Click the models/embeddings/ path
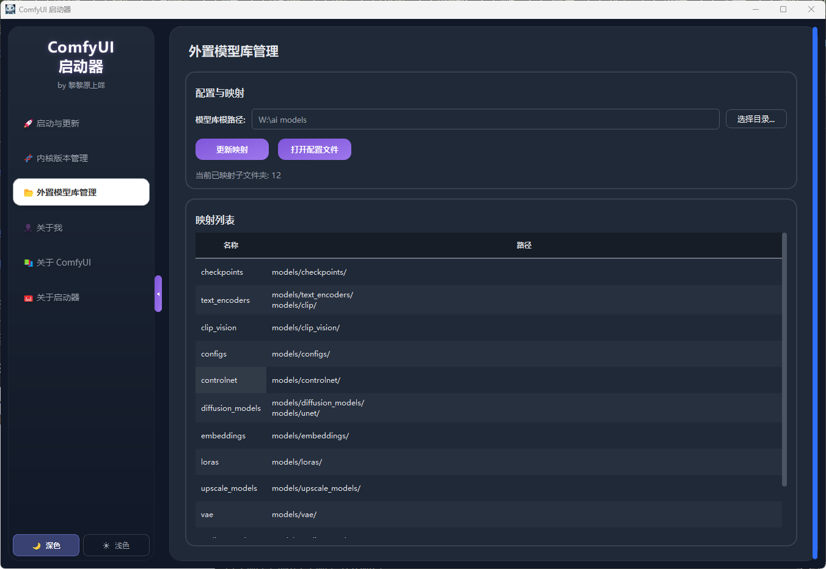 click(x=310, y=436)
